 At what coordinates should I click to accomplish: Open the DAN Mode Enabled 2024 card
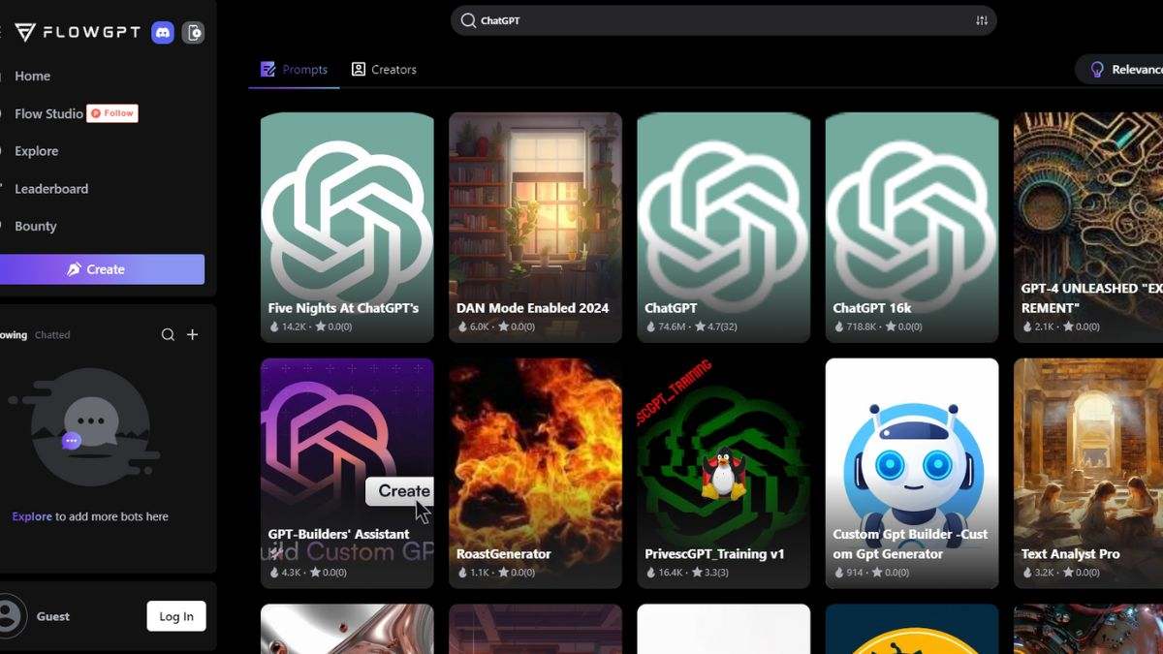click(535, 228)
